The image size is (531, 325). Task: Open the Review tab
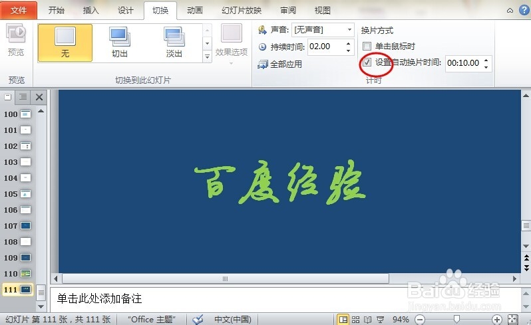tap(288, 10)
